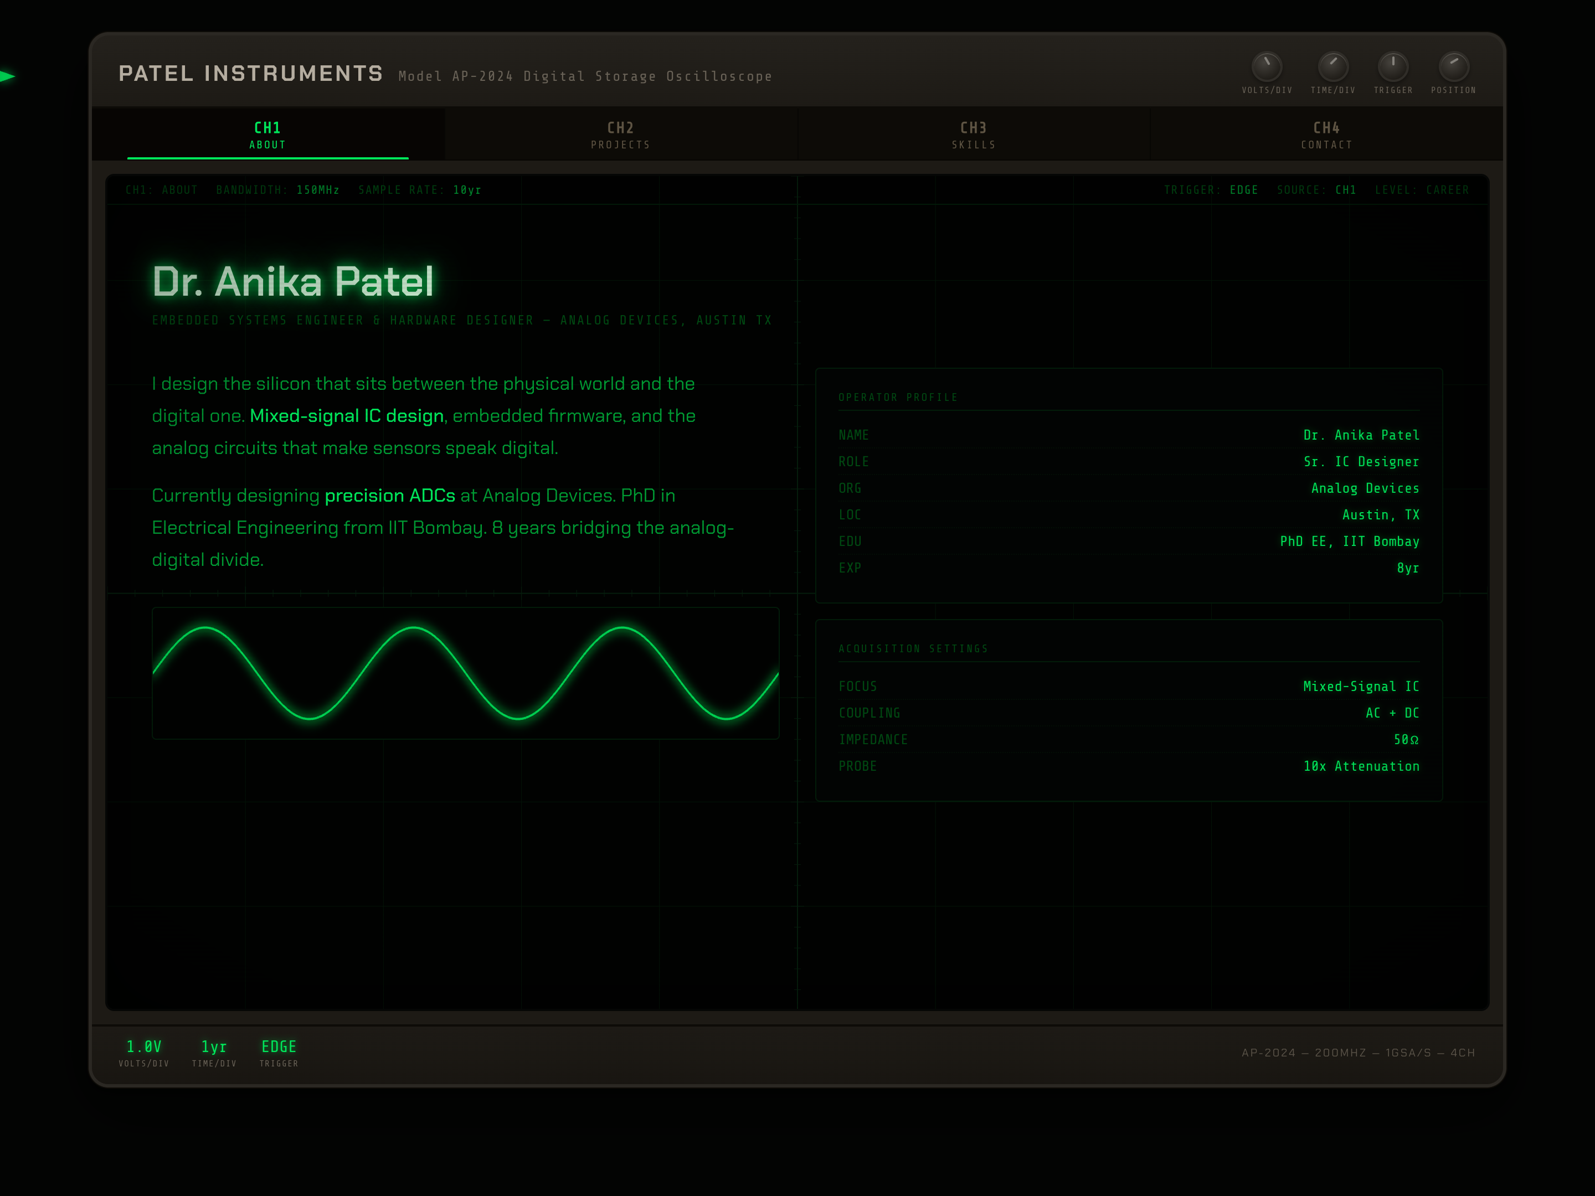Open the precision ADCs link
Image resolution: width=1595 pixels, height=1196 pixels.
[x=390, y=495]
